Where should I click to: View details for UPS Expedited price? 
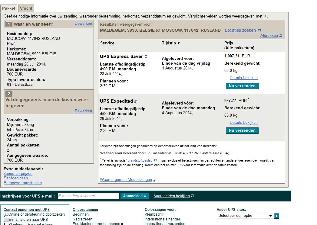(243, 123)
